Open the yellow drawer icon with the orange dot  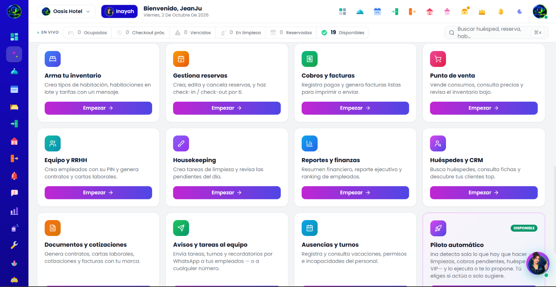(465, 11)
